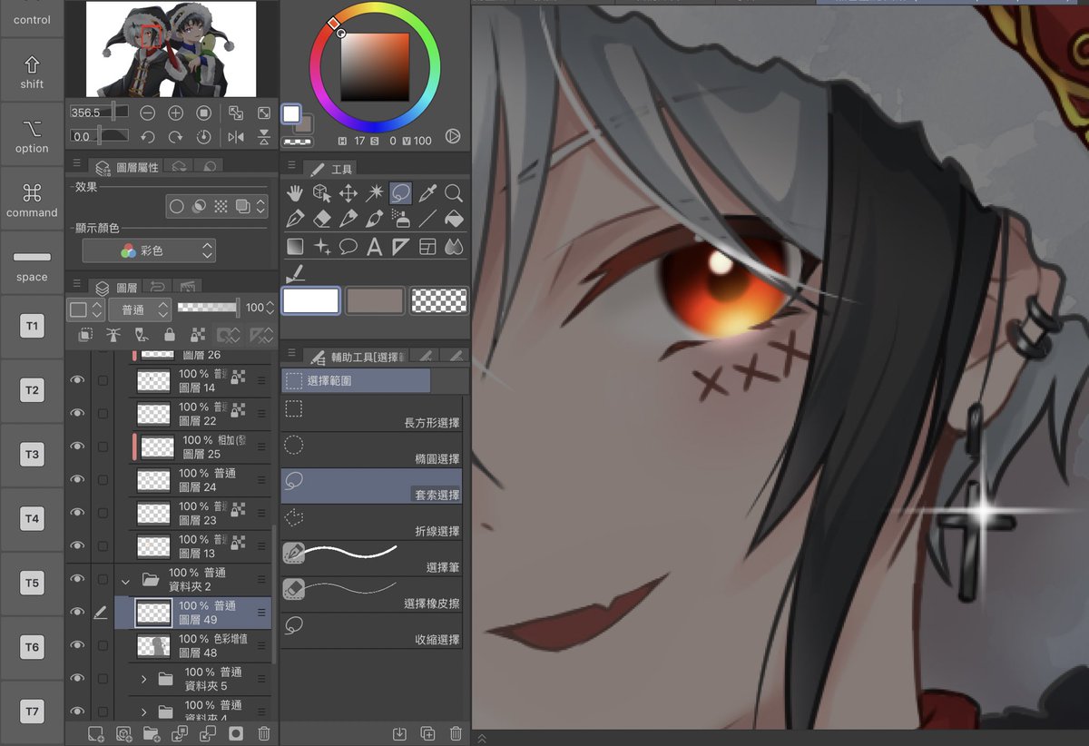The height and width of the screenshot is (746, 1089).
Task: Hide 資料夾 2 with its eye icon
Action: pyautogui.click(x=77, y=579)
